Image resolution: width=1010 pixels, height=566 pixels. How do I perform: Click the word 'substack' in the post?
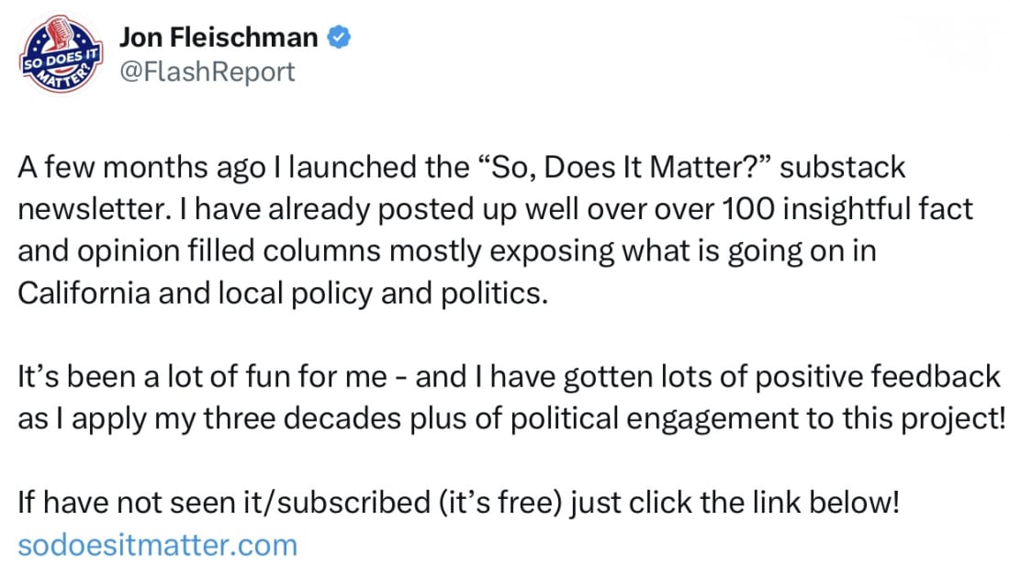843,167
